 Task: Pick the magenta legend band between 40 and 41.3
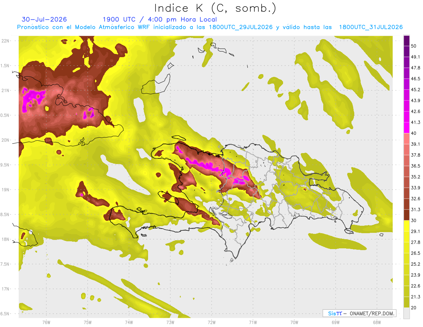coord(406,128)
